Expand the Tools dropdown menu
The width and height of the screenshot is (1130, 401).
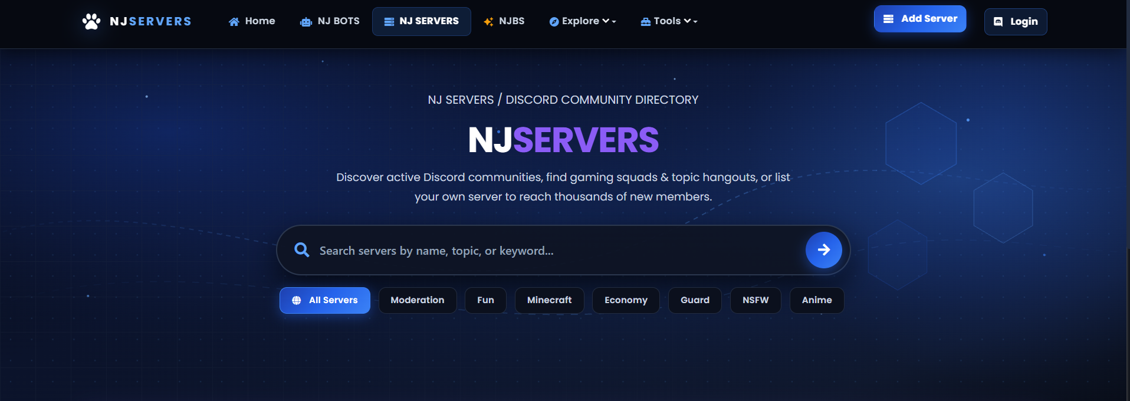click(669, 21)
